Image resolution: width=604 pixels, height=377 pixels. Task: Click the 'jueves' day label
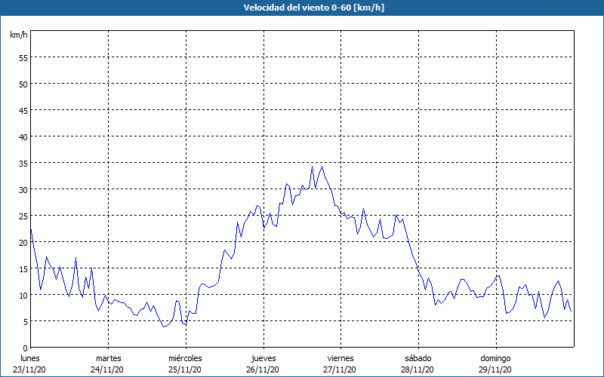coord(263,359)
